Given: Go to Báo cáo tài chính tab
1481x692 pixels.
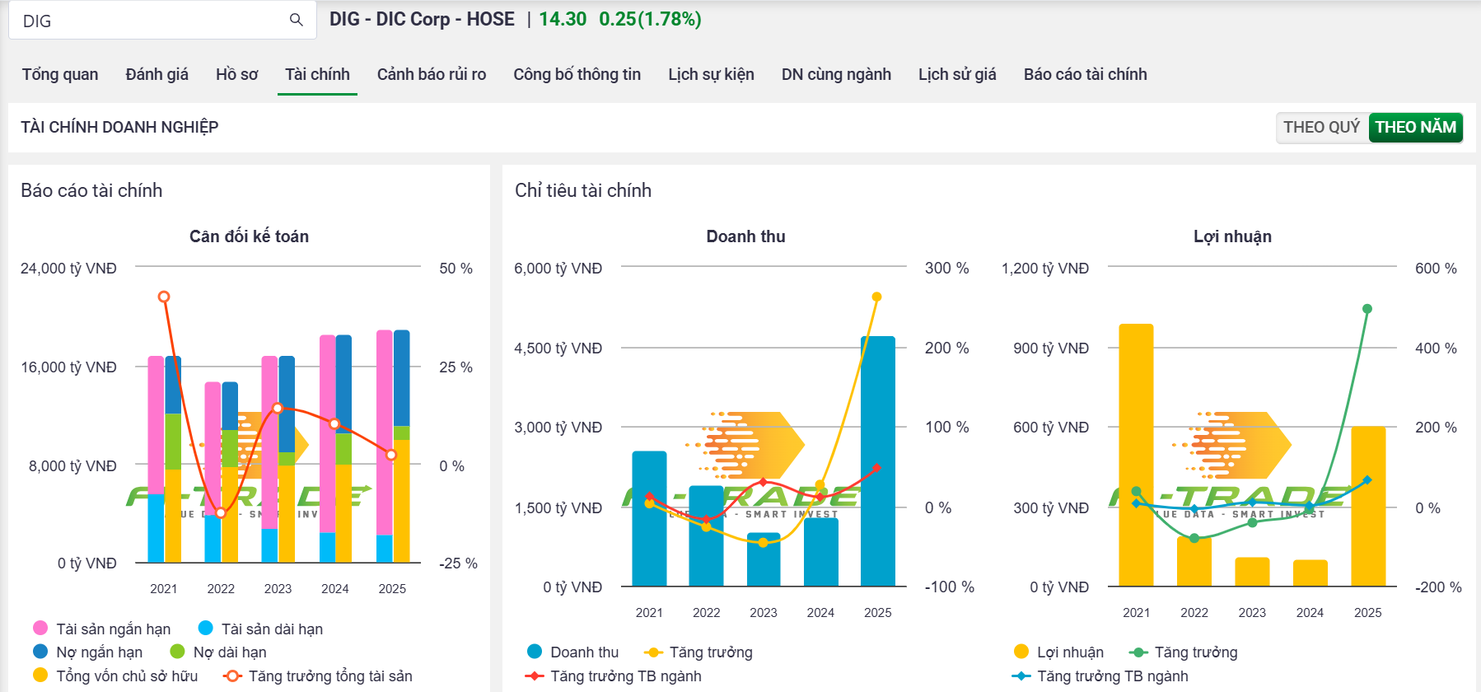Looking at the screenshot, I should [x=1085, y=74].
